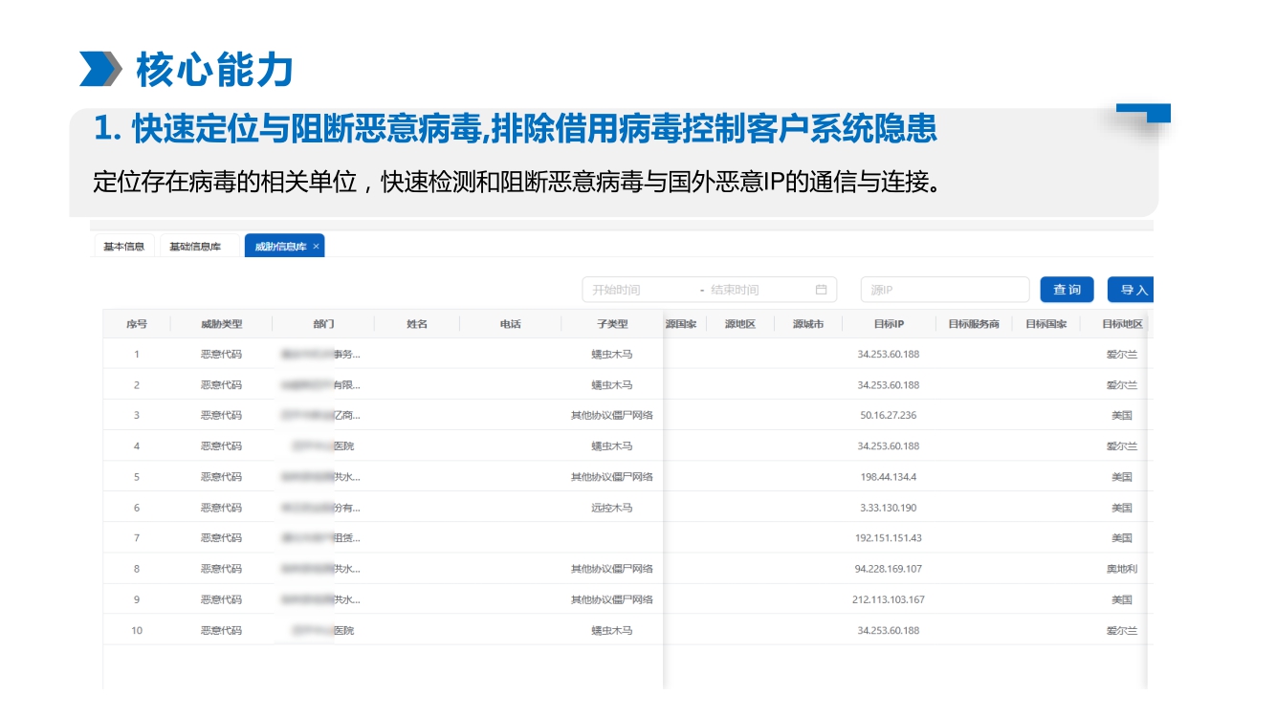The width and height of the screenshot is (1276, 717).
Task: Click 爱尔兰 region in row 4
Action: tap(1122, 446)
